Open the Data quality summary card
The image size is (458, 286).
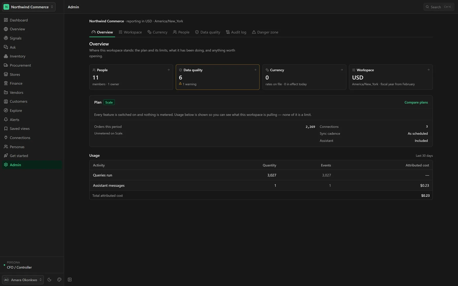(x=218, y=77)
